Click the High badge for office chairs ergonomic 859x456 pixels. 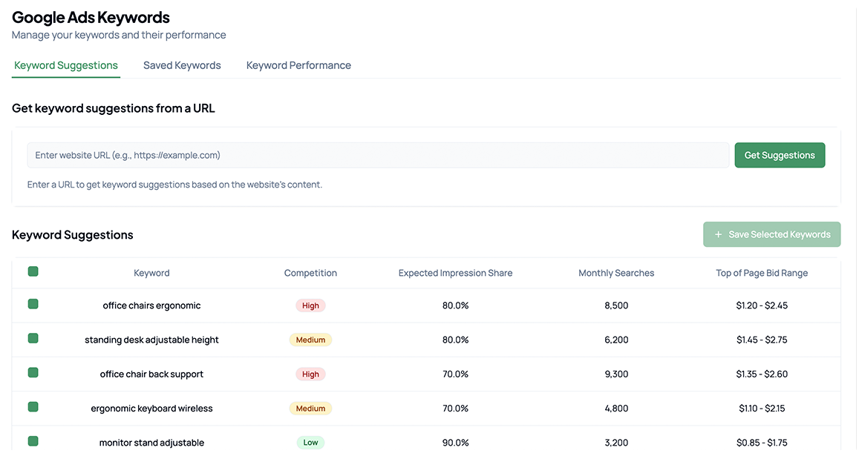310,305
